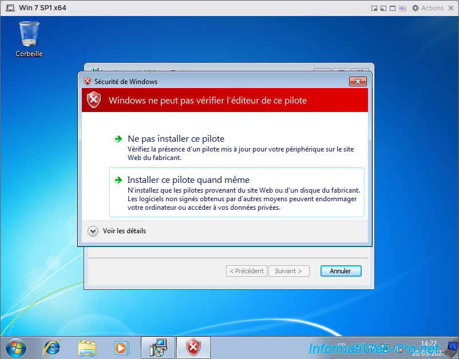Launch Internet Explorer from taskbar
This screenshot has height=359, width=459.
(x=52, y=347)
